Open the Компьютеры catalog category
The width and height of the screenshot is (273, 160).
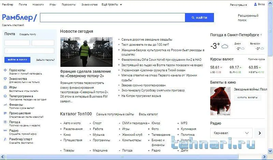pos(131,140)
